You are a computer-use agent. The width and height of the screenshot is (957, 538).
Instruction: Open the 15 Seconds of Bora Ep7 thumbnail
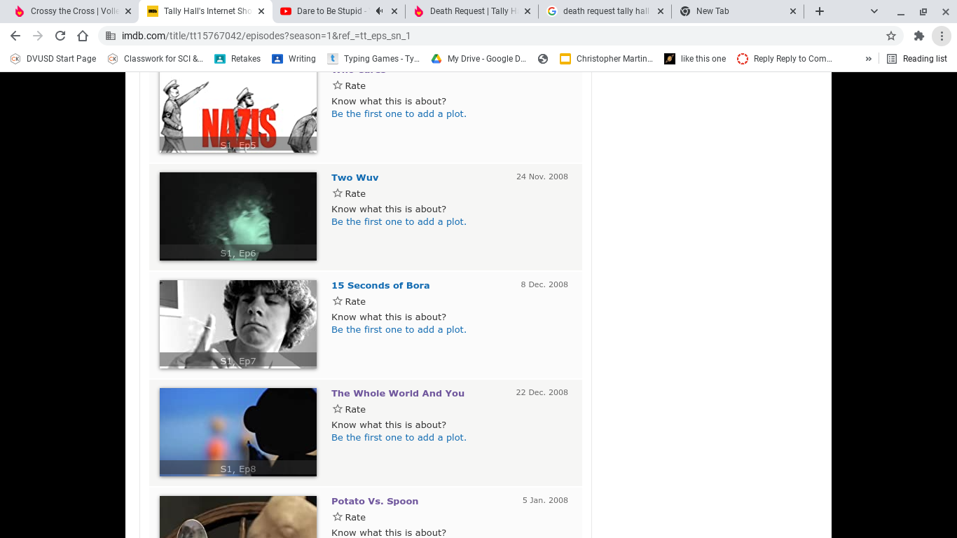tap(238, 324)
